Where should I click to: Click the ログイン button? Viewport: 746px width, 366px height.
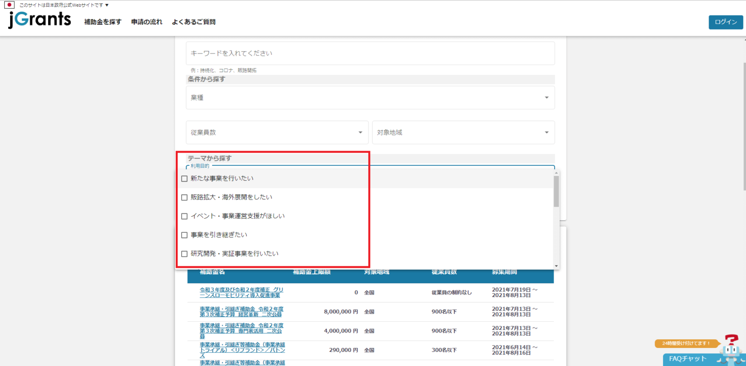pyautogui.click(x=725, y=22)
